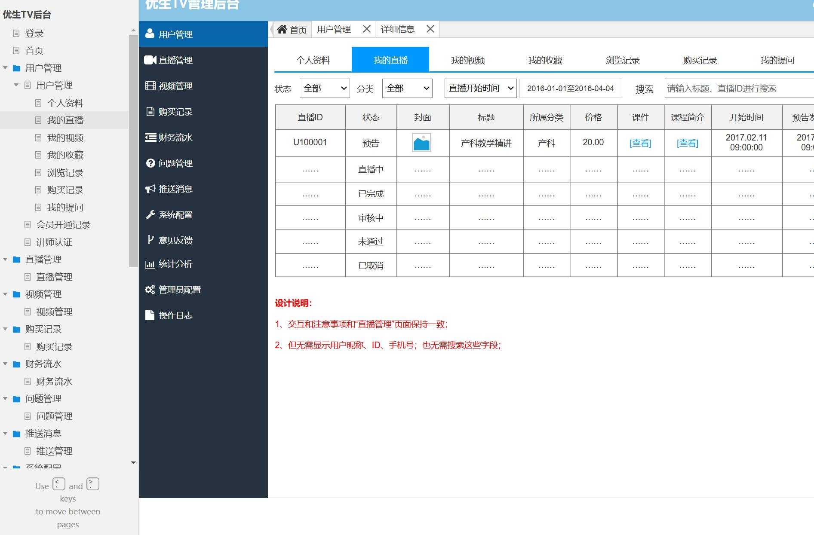Collapse the 用户管理 tree branch
The image size is (814, 535).
pos(6,68)
